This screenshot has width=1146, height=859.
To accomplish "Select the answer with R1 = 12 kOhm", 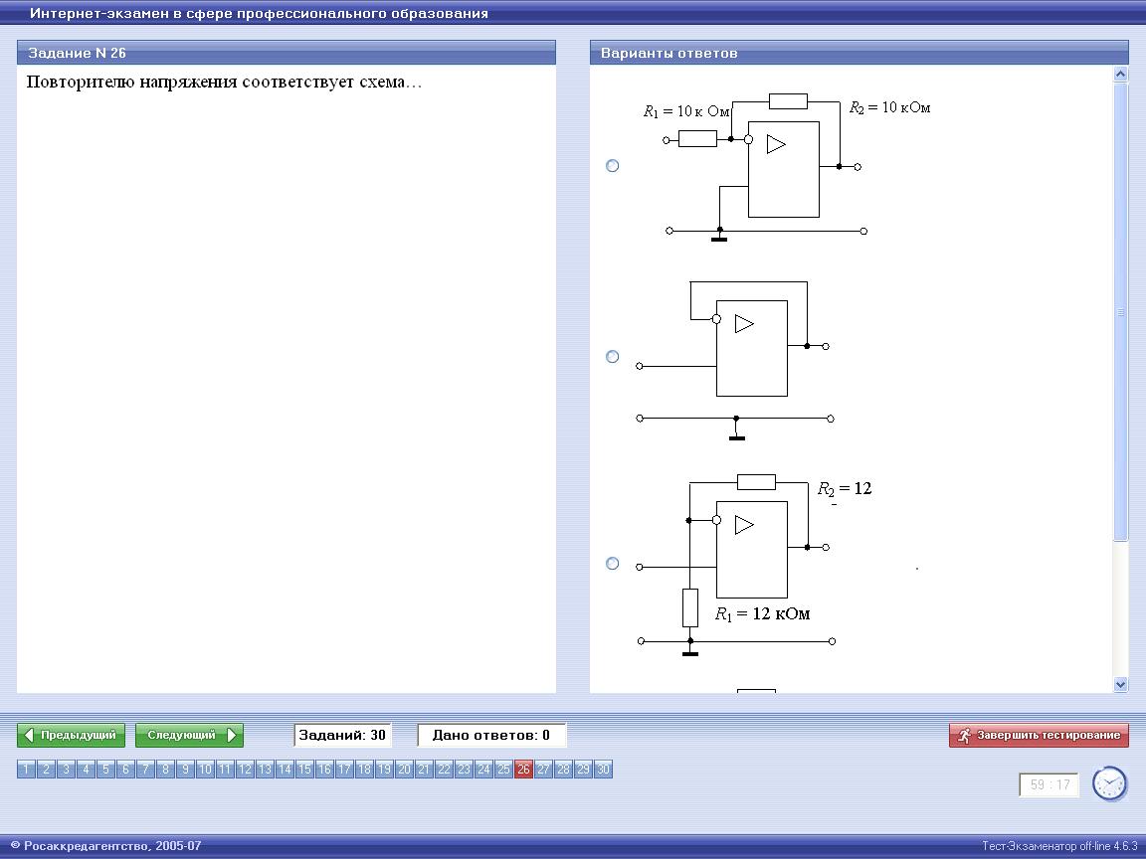I will [613, 563].
